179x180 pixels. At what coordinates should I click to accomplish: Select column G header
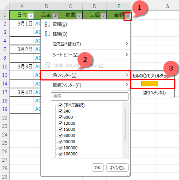(167, 6)
